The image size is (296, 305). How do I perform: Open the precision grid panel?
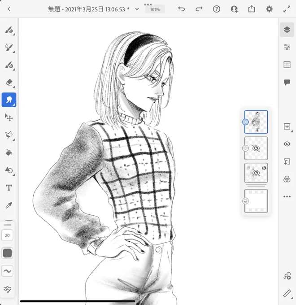coord(287,65)
